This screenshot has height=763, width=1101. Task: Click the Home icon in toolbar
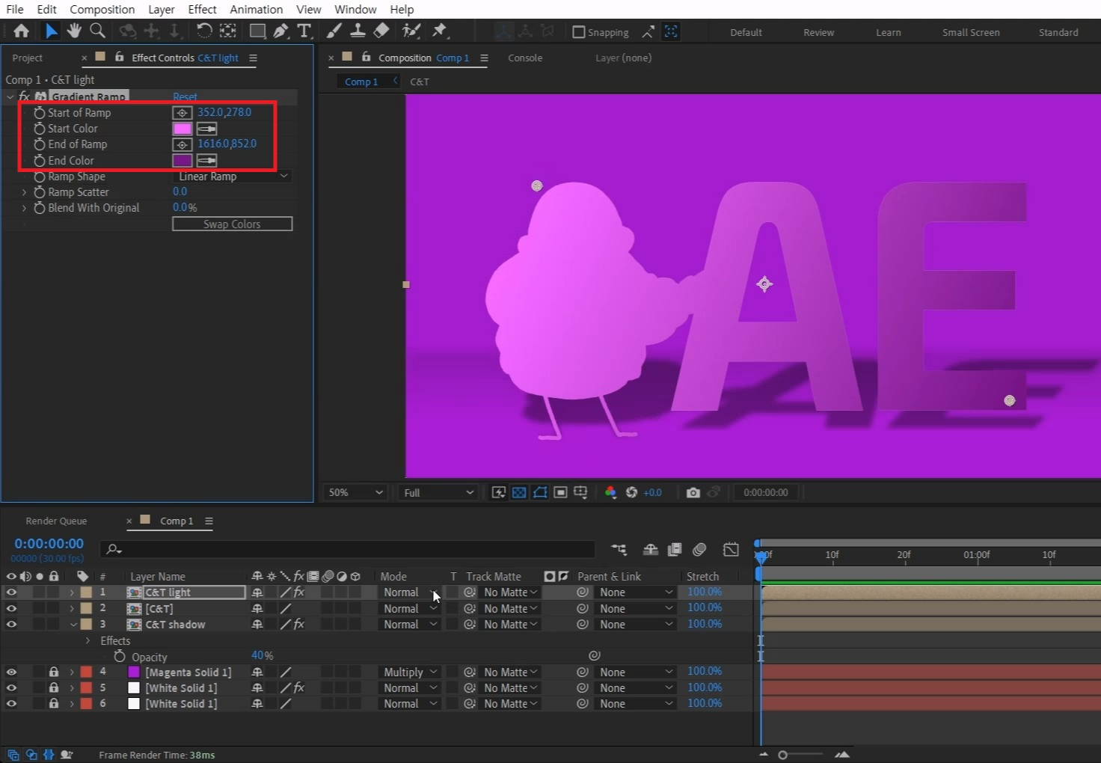click(x=21, y=31)
